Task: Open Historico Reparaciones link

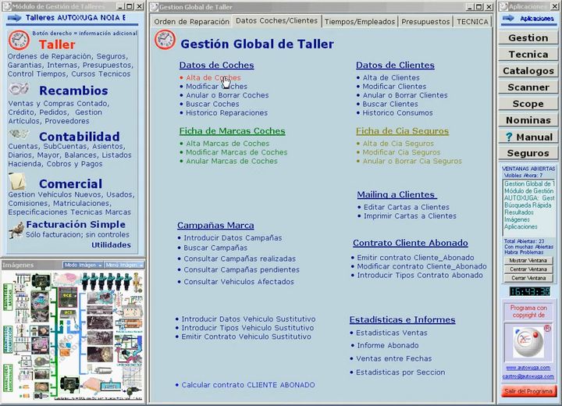Action: click(226, 112)
